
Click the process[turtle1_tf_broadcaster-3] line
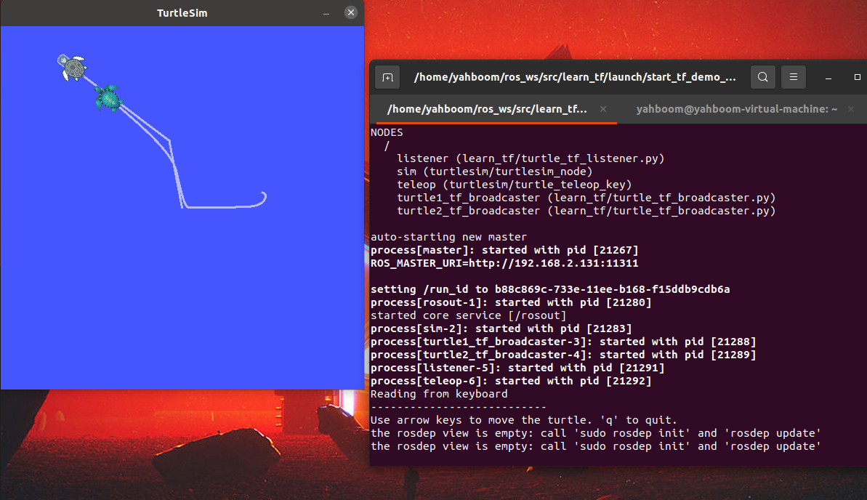(563, 342)
